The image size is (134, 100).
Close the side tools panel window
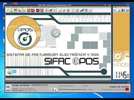coord(128,5)
